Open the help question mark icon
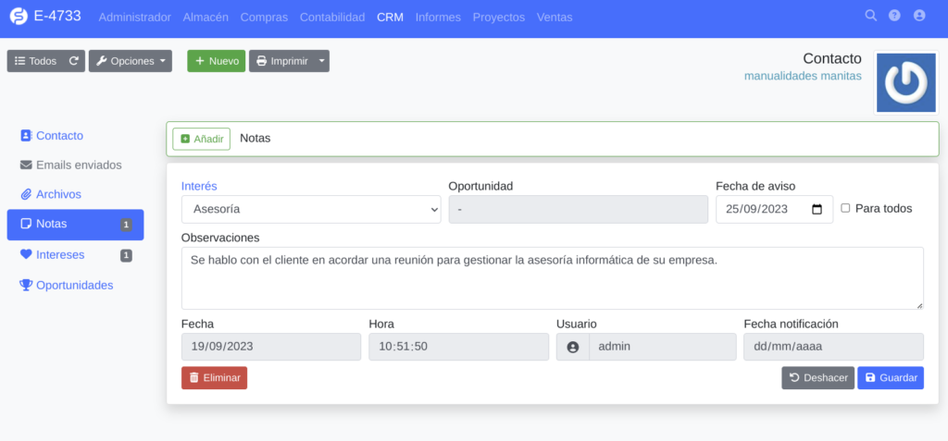 (x=894, y=16)
